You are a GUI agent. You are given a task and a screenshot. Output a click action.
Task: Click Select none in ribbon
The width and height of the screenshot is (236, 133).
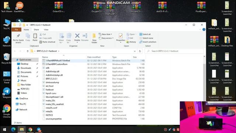(x=146, y=38)
